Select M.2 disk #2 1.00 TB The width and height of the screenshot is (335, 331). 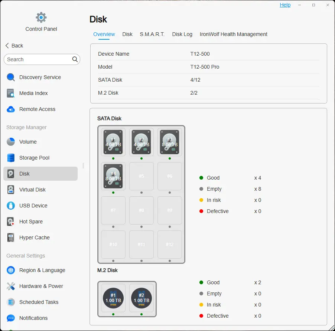coord(142,298)
